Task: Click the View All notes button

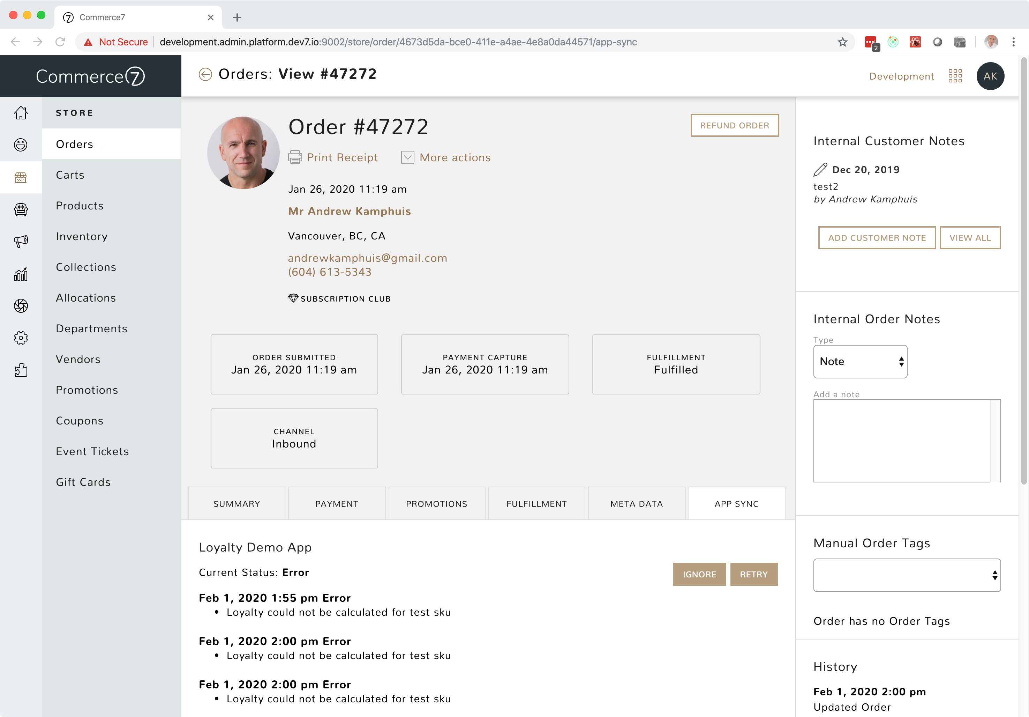Action: (970, 238)
